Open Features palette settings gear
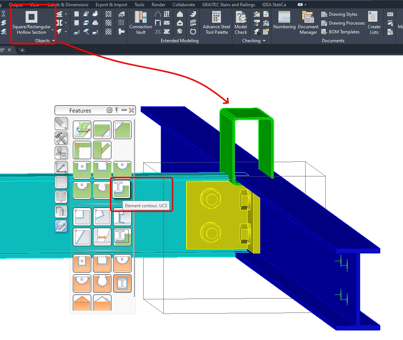403x340 pixels. coord(110,110)
